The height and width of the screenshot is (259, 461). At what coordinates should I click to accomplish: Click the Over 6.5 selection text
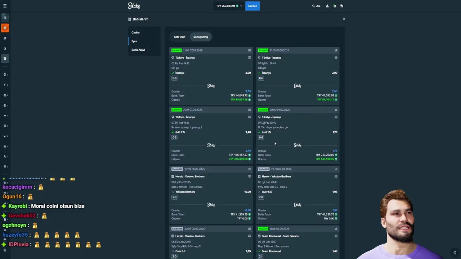[180, 251]
